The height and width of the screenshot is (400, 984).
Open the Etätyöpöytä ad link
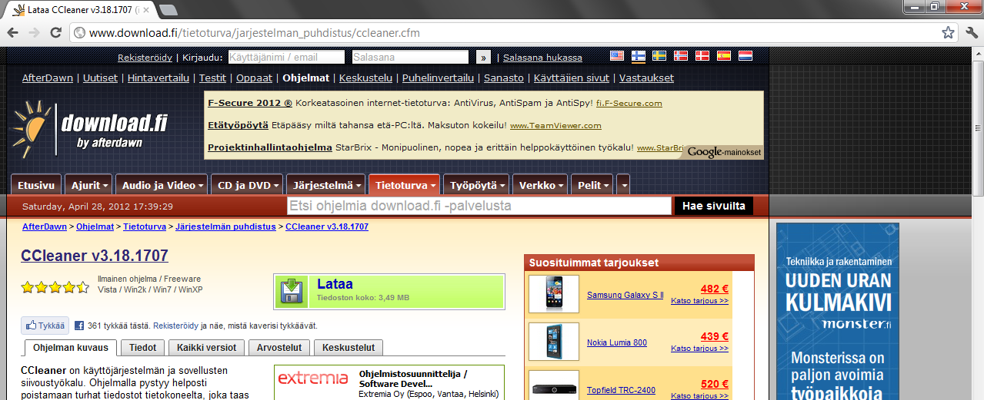coord(238,125)
